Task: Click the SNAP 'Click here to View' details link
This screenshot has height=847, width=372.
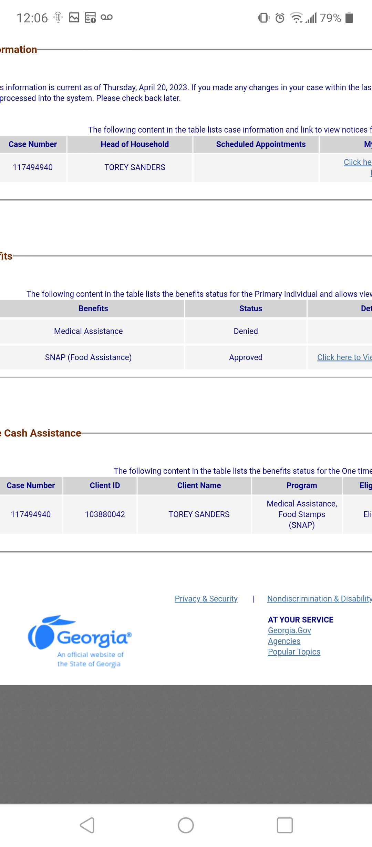Action: 344,357
